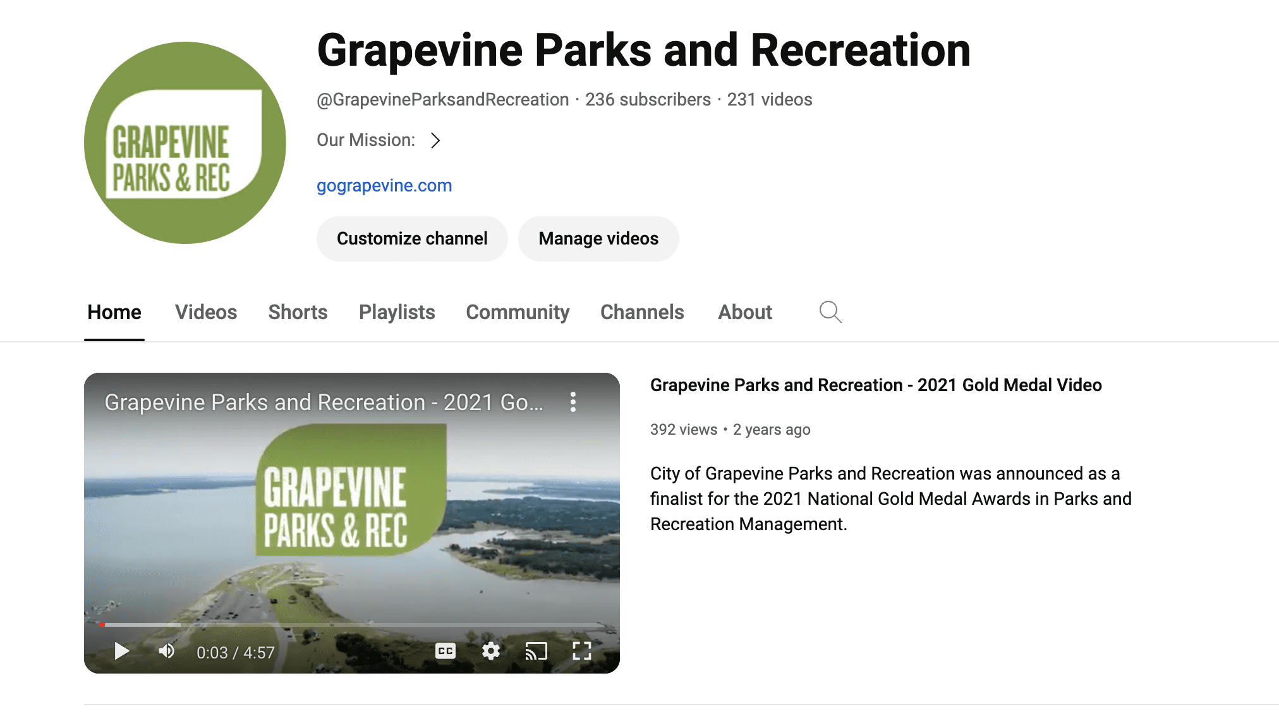This screenshot has height=714, width=1279.
Task: Click the channel search magnifier icon
Action: [x=830, y=312]
